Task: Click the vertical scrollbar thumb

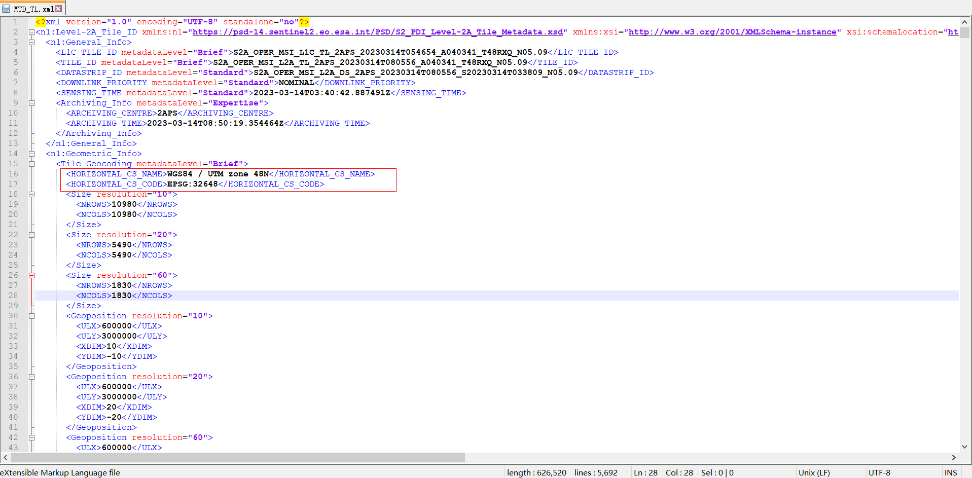Action: [x=964, y=32]
